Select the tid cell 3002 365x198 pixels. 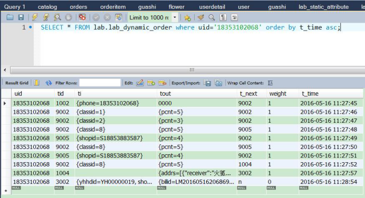coord(65,182)
